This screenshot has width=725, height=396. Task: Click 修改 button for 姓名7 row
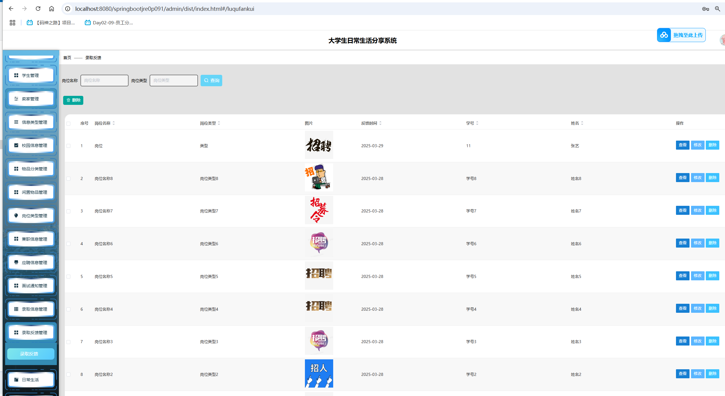point(697,211)
